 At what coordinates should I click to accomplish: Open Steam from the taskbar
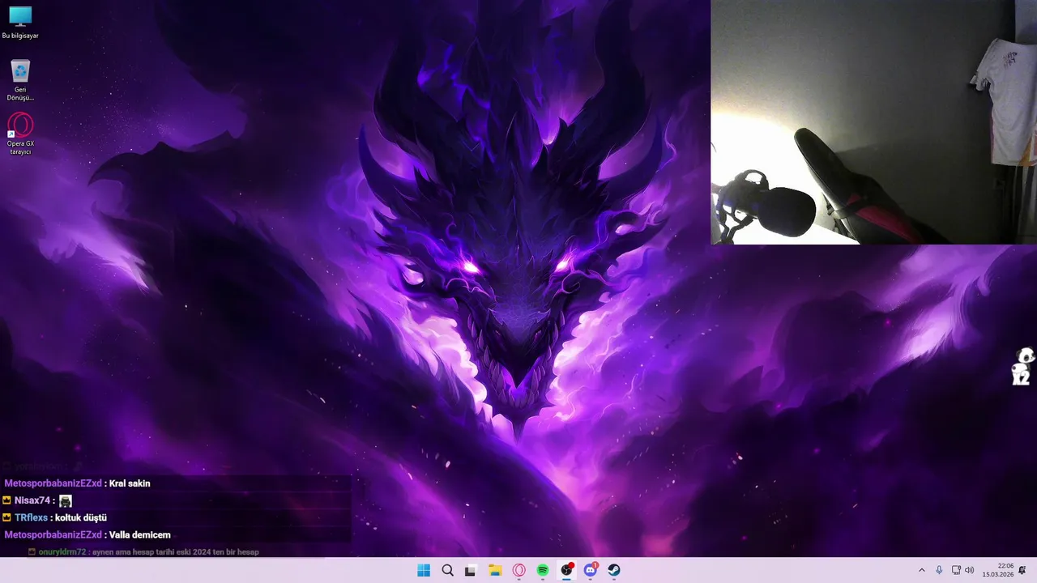tap(614, 570)
